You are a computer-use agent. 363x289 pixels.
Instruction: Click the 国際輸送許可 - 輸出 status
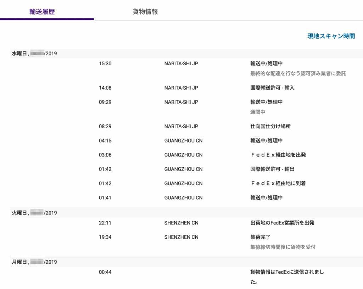[272, 169]
